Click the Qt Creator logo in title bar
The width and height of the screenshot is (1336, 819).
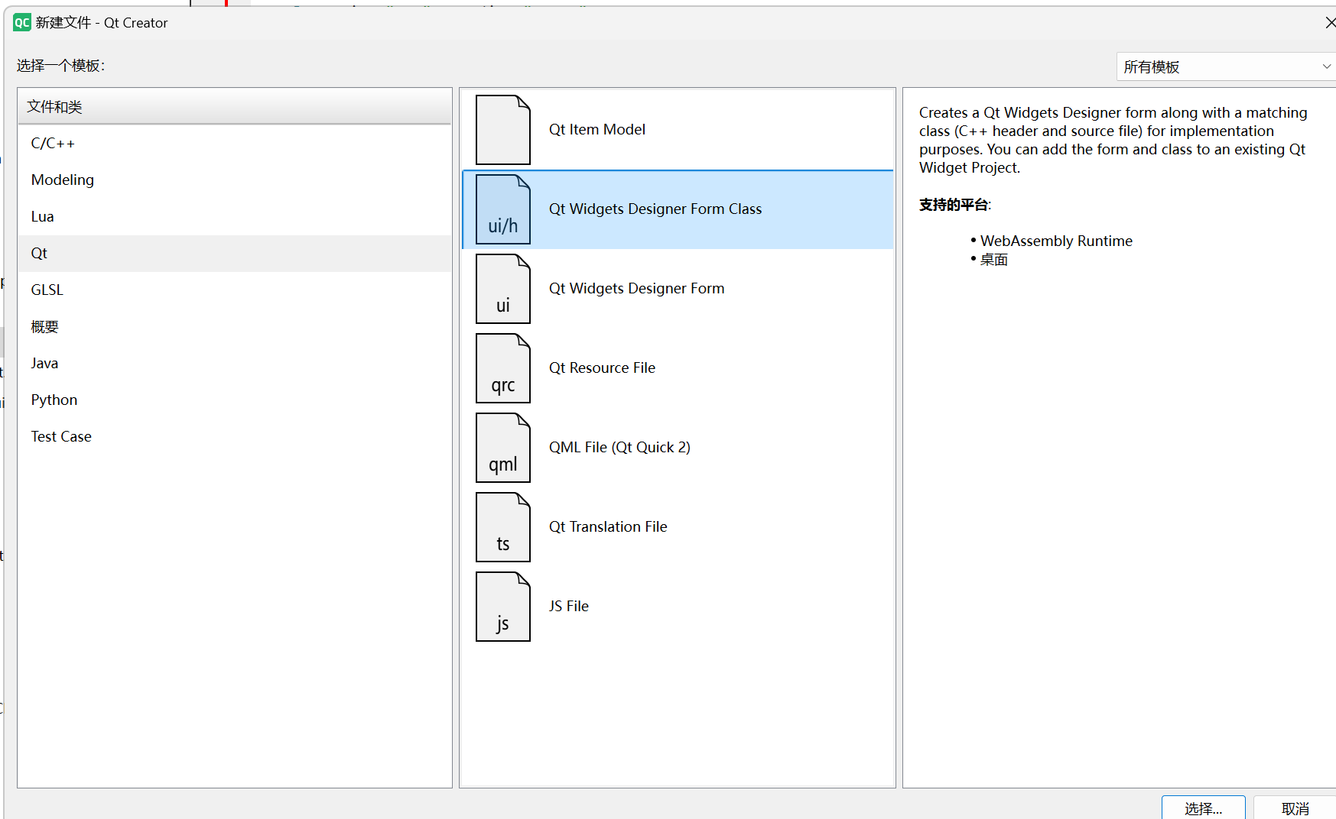(x=22, y=23)
